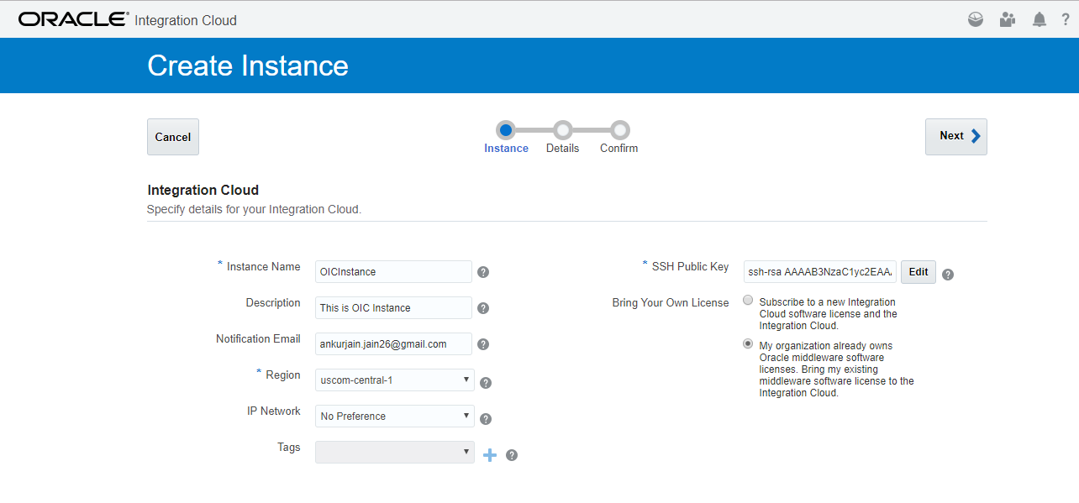Select subscribe to a new Integration Cloud license

point(748,300)
